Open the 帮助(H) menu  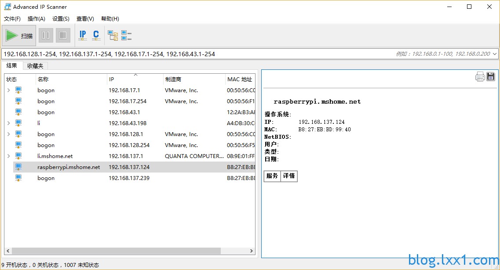pyautogui.click(x=110, y=19)
